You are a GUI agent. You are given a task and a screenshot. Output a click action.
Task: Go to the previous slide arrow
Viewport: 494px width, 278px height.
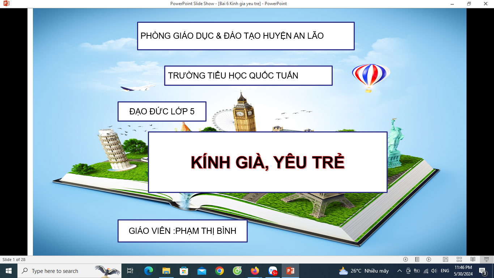pos(405,259)
